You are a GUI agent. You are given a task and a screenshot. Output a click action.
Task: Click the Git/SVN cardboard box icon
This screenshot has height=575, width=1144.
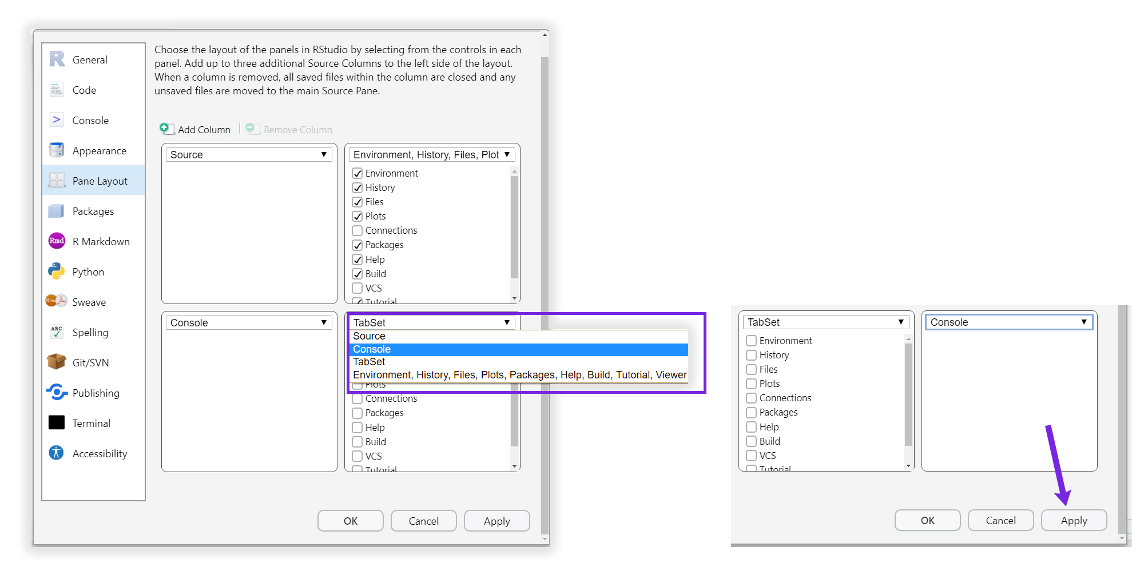pyautogui.click(x=57, y=362)
